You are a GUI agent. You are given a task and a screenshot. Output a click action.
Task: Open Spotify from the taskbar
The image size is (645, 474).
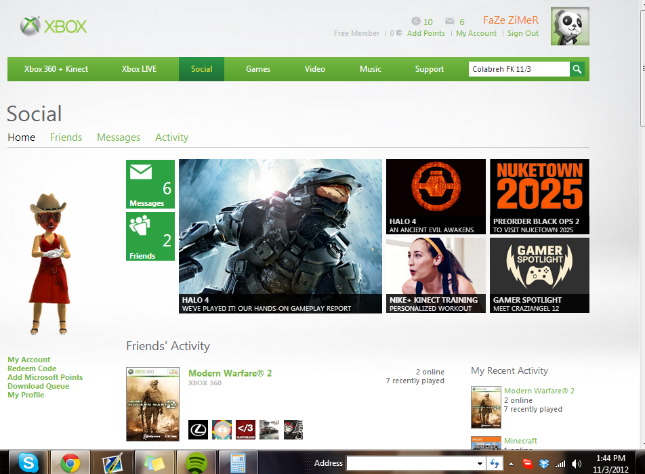coord(196,462)
